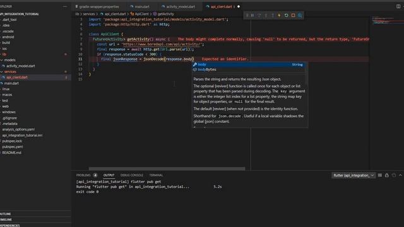Open README.md in the Explorer
Image resolution: width=404 pixels, height=227 pixels.
[11, 153]
